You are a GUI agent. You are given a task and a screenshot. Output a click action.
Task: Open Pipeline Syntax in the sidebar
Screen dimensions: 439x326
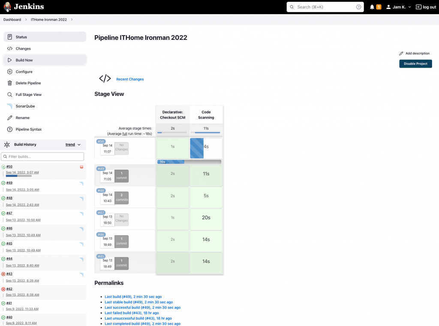click(x=45, y=129)
